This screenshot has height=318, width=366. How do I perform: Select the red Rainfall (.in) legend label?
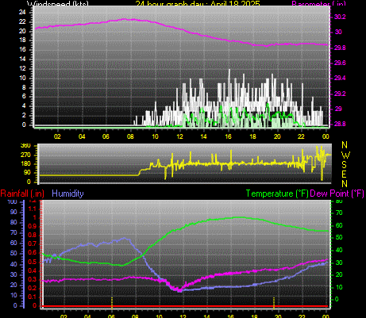tap(22, 193)
